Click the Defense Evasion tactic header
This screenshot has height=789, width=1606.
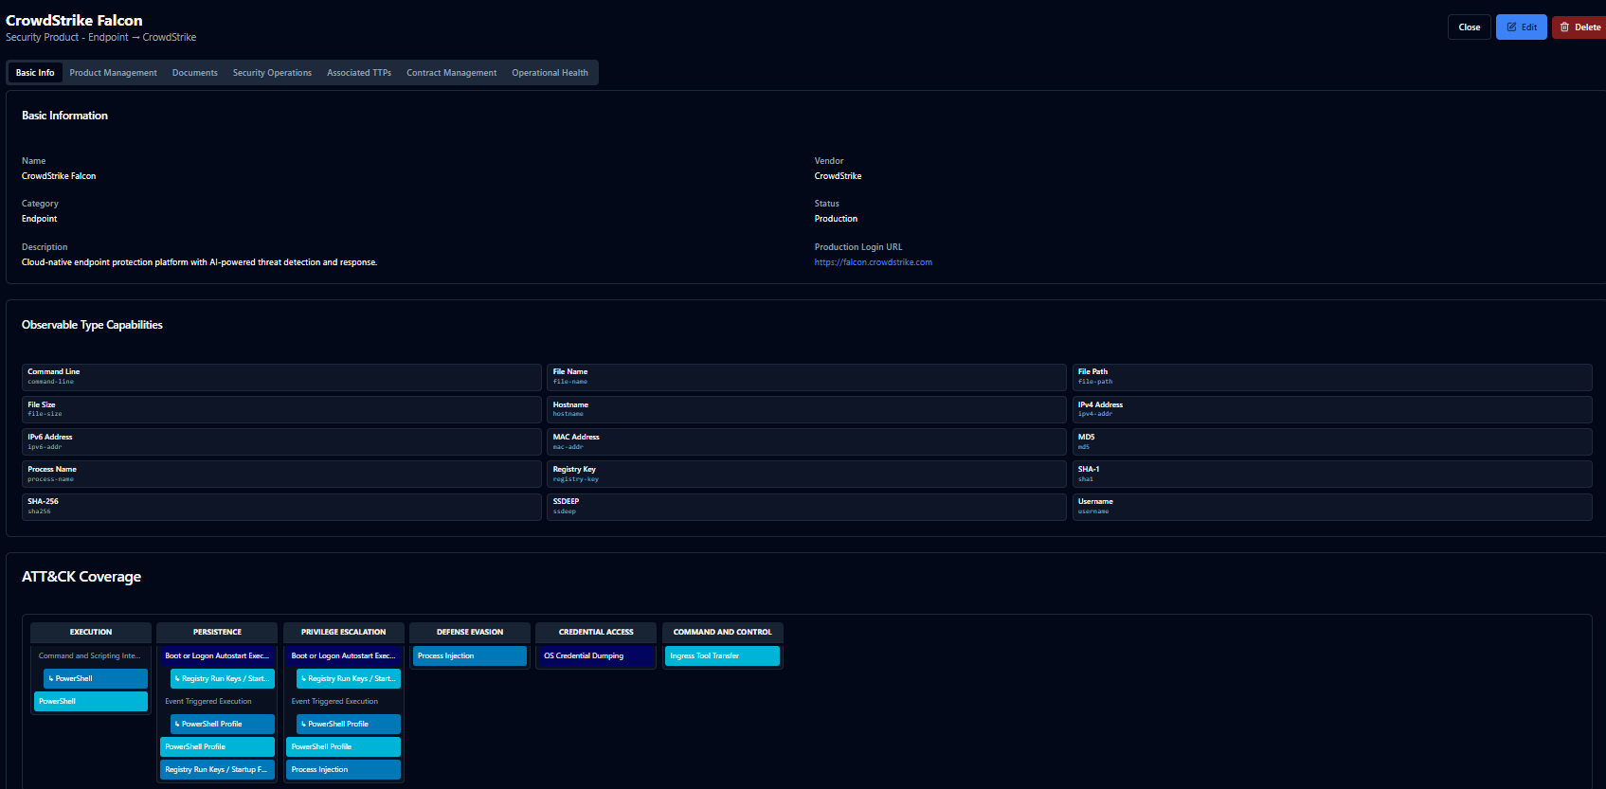tap(470, 632)
